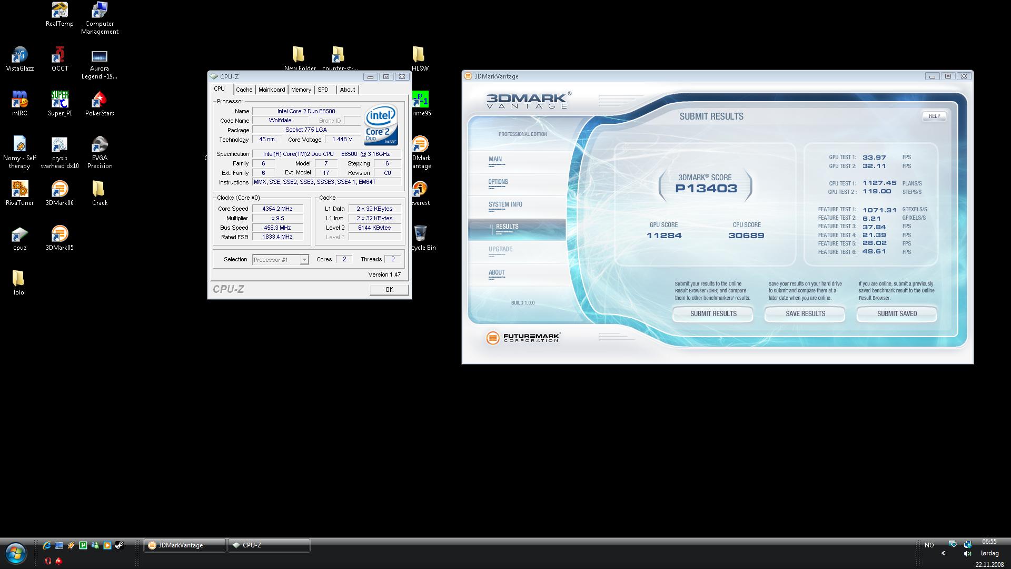Screen dimensions: 1011x569
Task: Select the OCCT desktop icon
Action: 60,59
